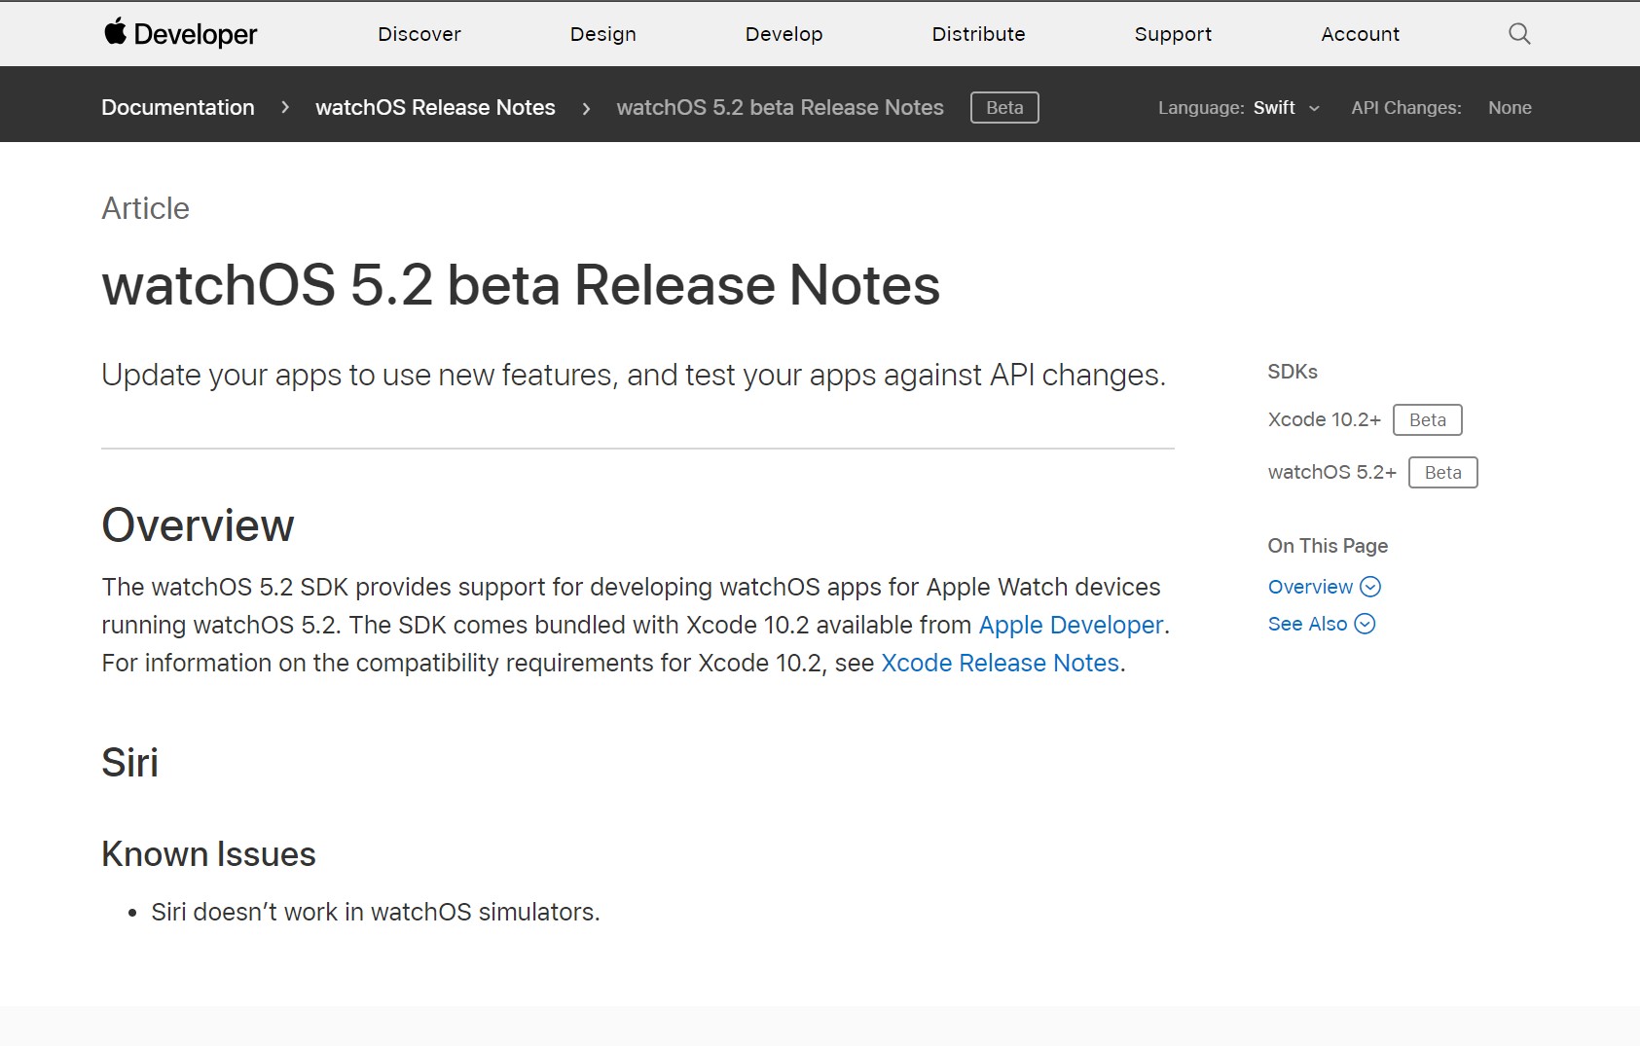Click the circled arrow beside See Also

(1366, 624)
